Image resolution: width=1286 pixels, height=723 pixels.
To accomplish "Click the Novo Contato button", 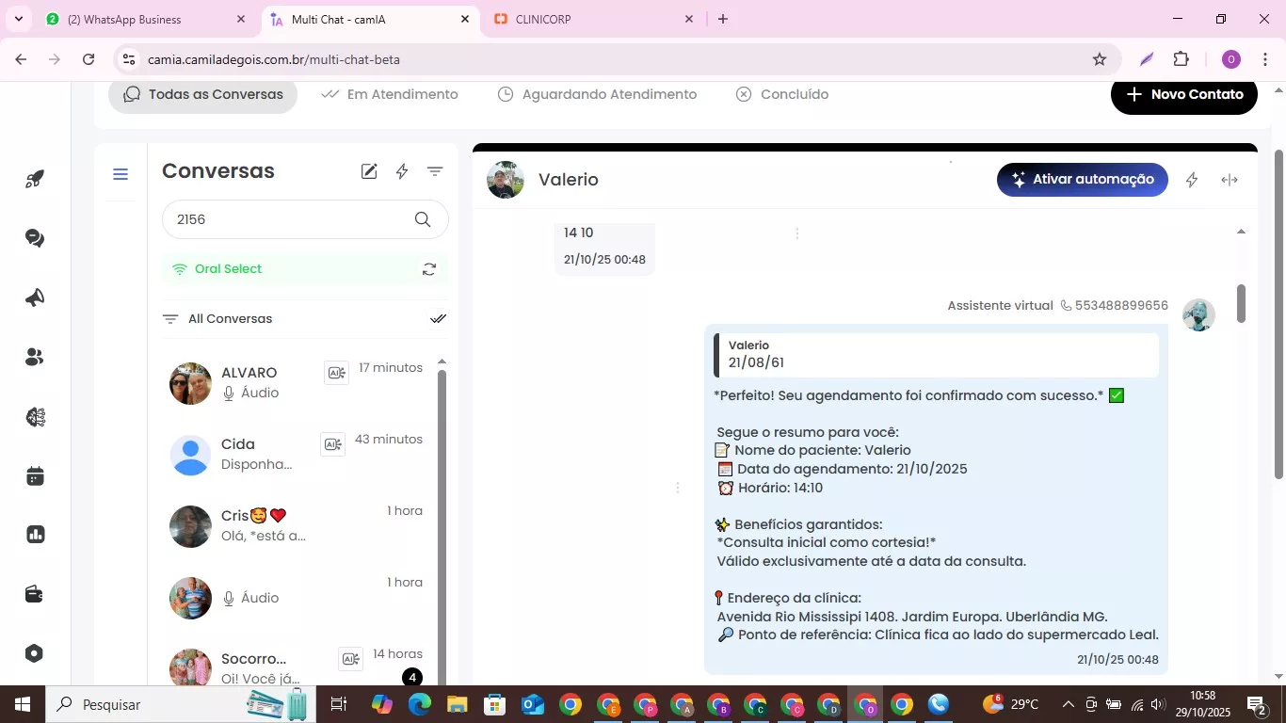I will coord(1183,94).
